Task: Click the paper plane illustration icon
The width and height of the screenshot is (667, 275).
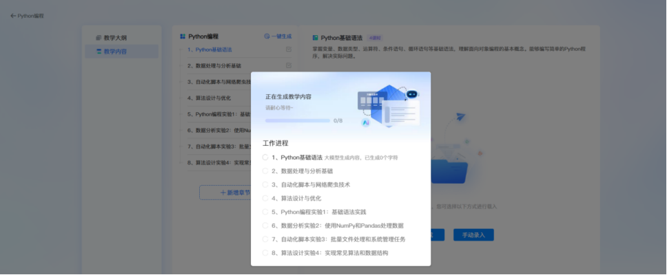Action: (x=461, y=116)
